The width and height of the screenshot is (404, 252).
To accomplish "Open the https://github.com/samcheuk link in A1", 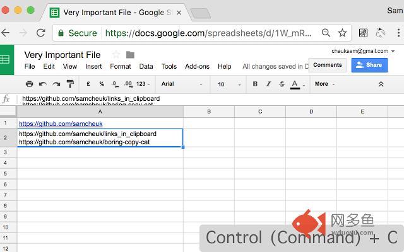I will tap(61, 123).
